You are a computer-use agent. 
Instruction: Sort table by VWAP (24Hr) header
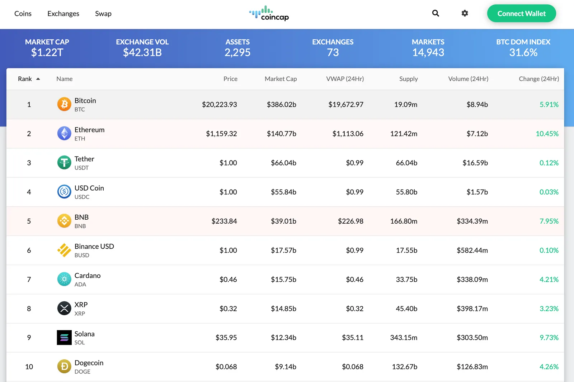click(345, 79)
